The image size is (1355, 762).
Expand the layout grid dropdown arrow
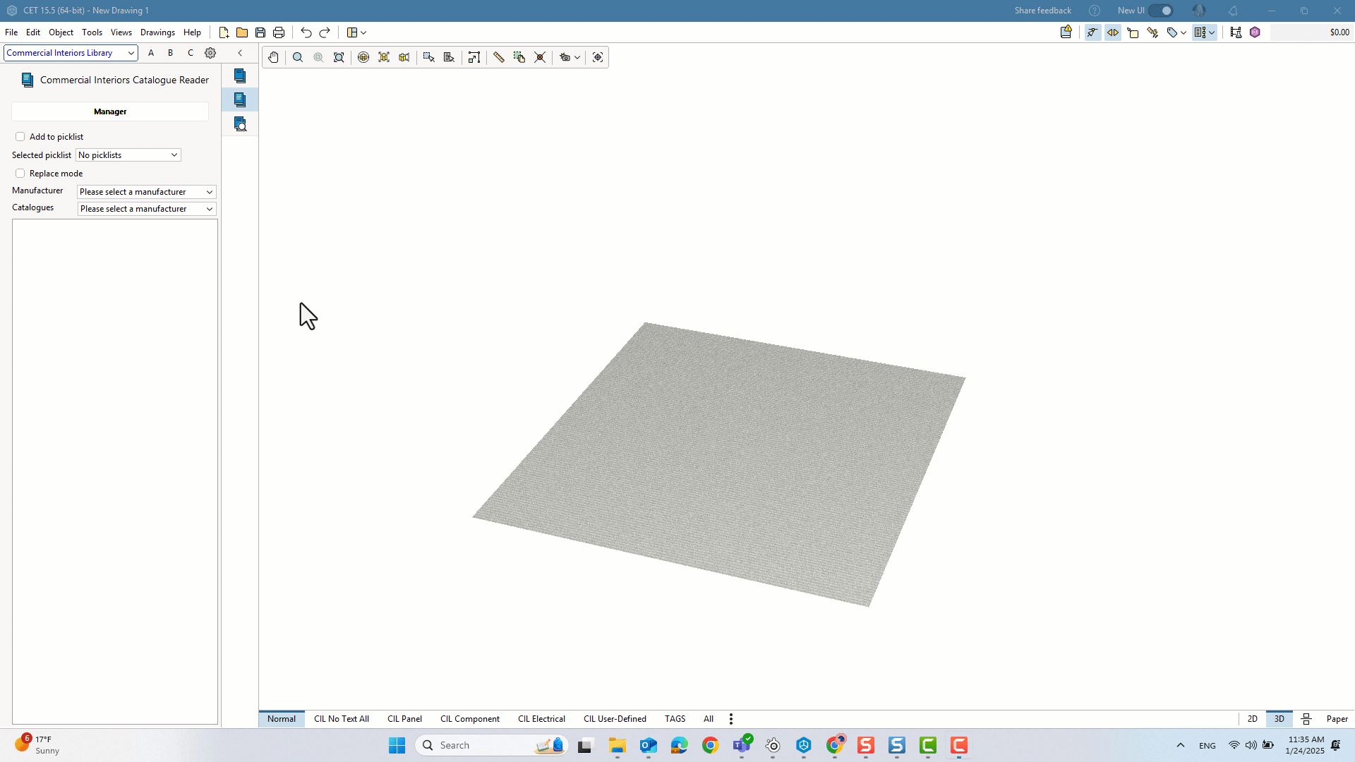point(363,32)
